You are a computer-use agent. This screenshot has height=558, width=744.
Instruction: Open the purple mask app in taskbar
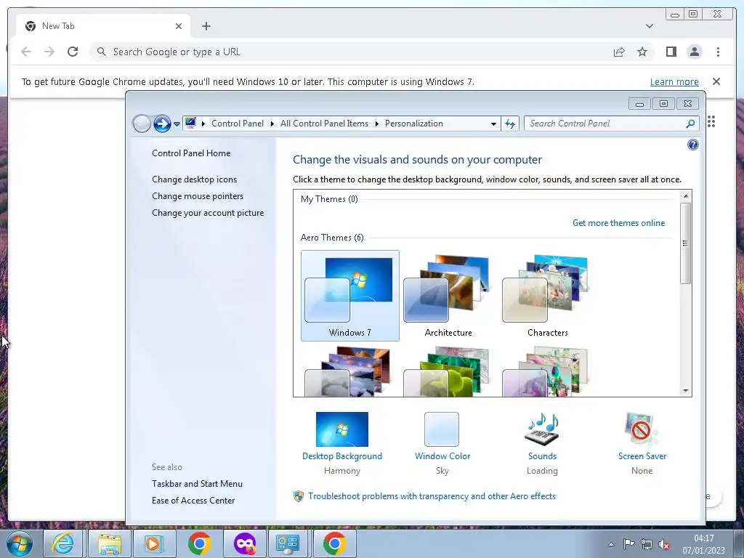(x=244, y=543)
